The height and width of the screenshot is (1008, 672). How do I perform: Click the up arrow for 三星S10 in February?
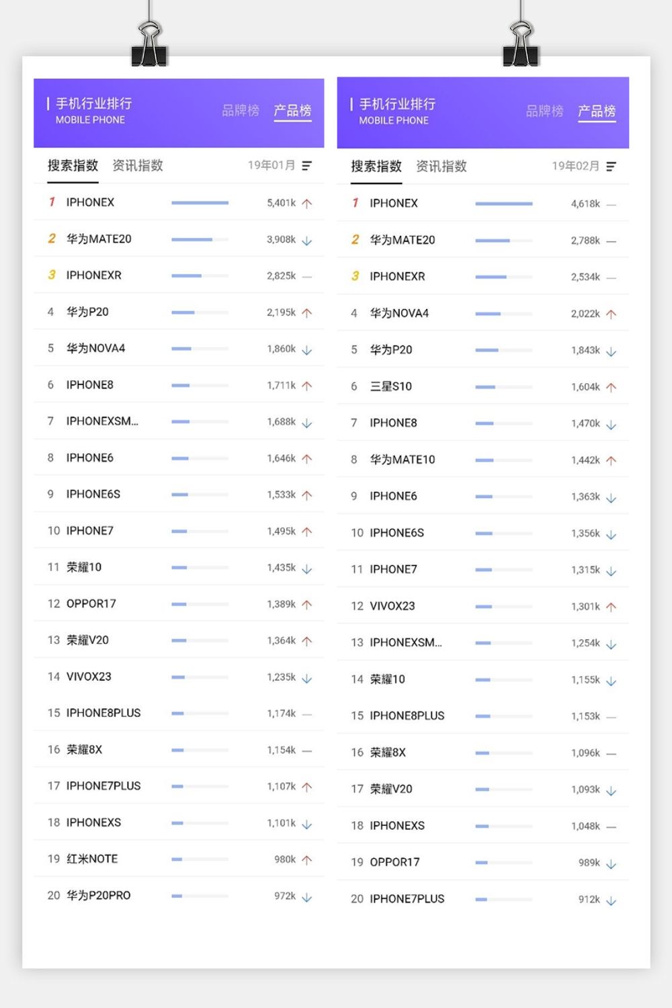pos(611,387)
